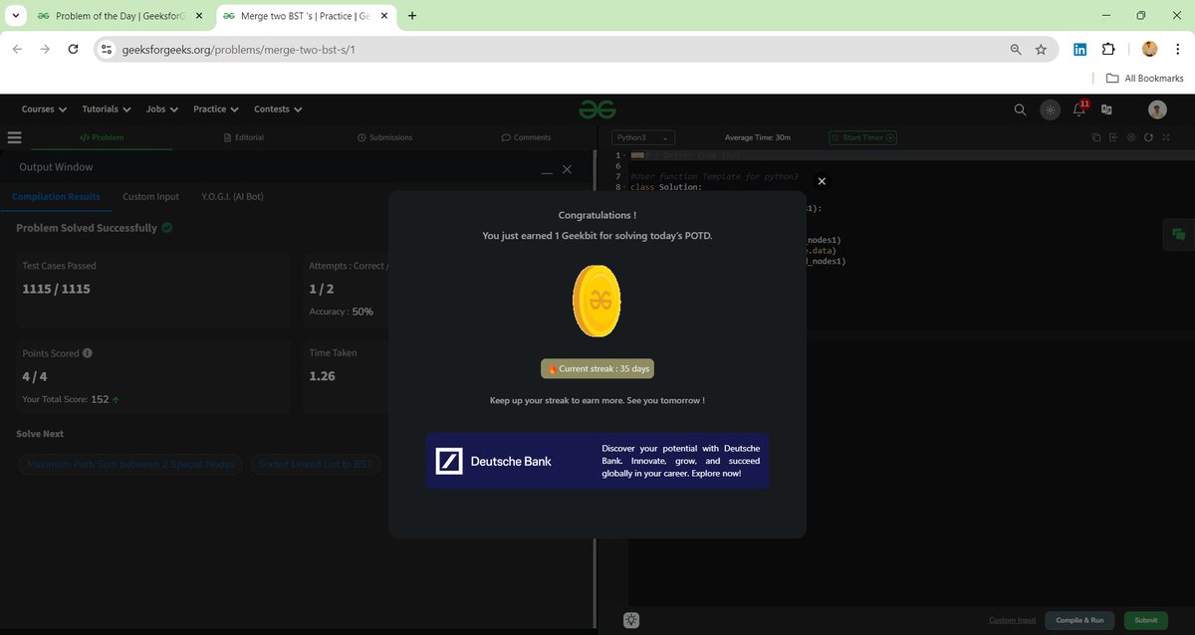Viewport: 1195px width, 635px height.
Task: Open the Chrome profile avatar
Action: click(x=1149, y=49)
